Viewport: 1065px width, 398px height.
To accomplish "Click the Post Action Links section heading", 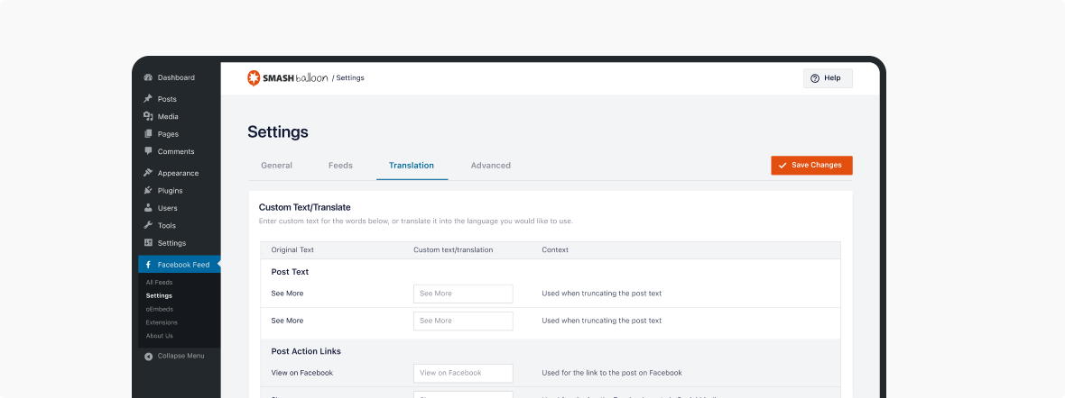I will click(306, 351).
